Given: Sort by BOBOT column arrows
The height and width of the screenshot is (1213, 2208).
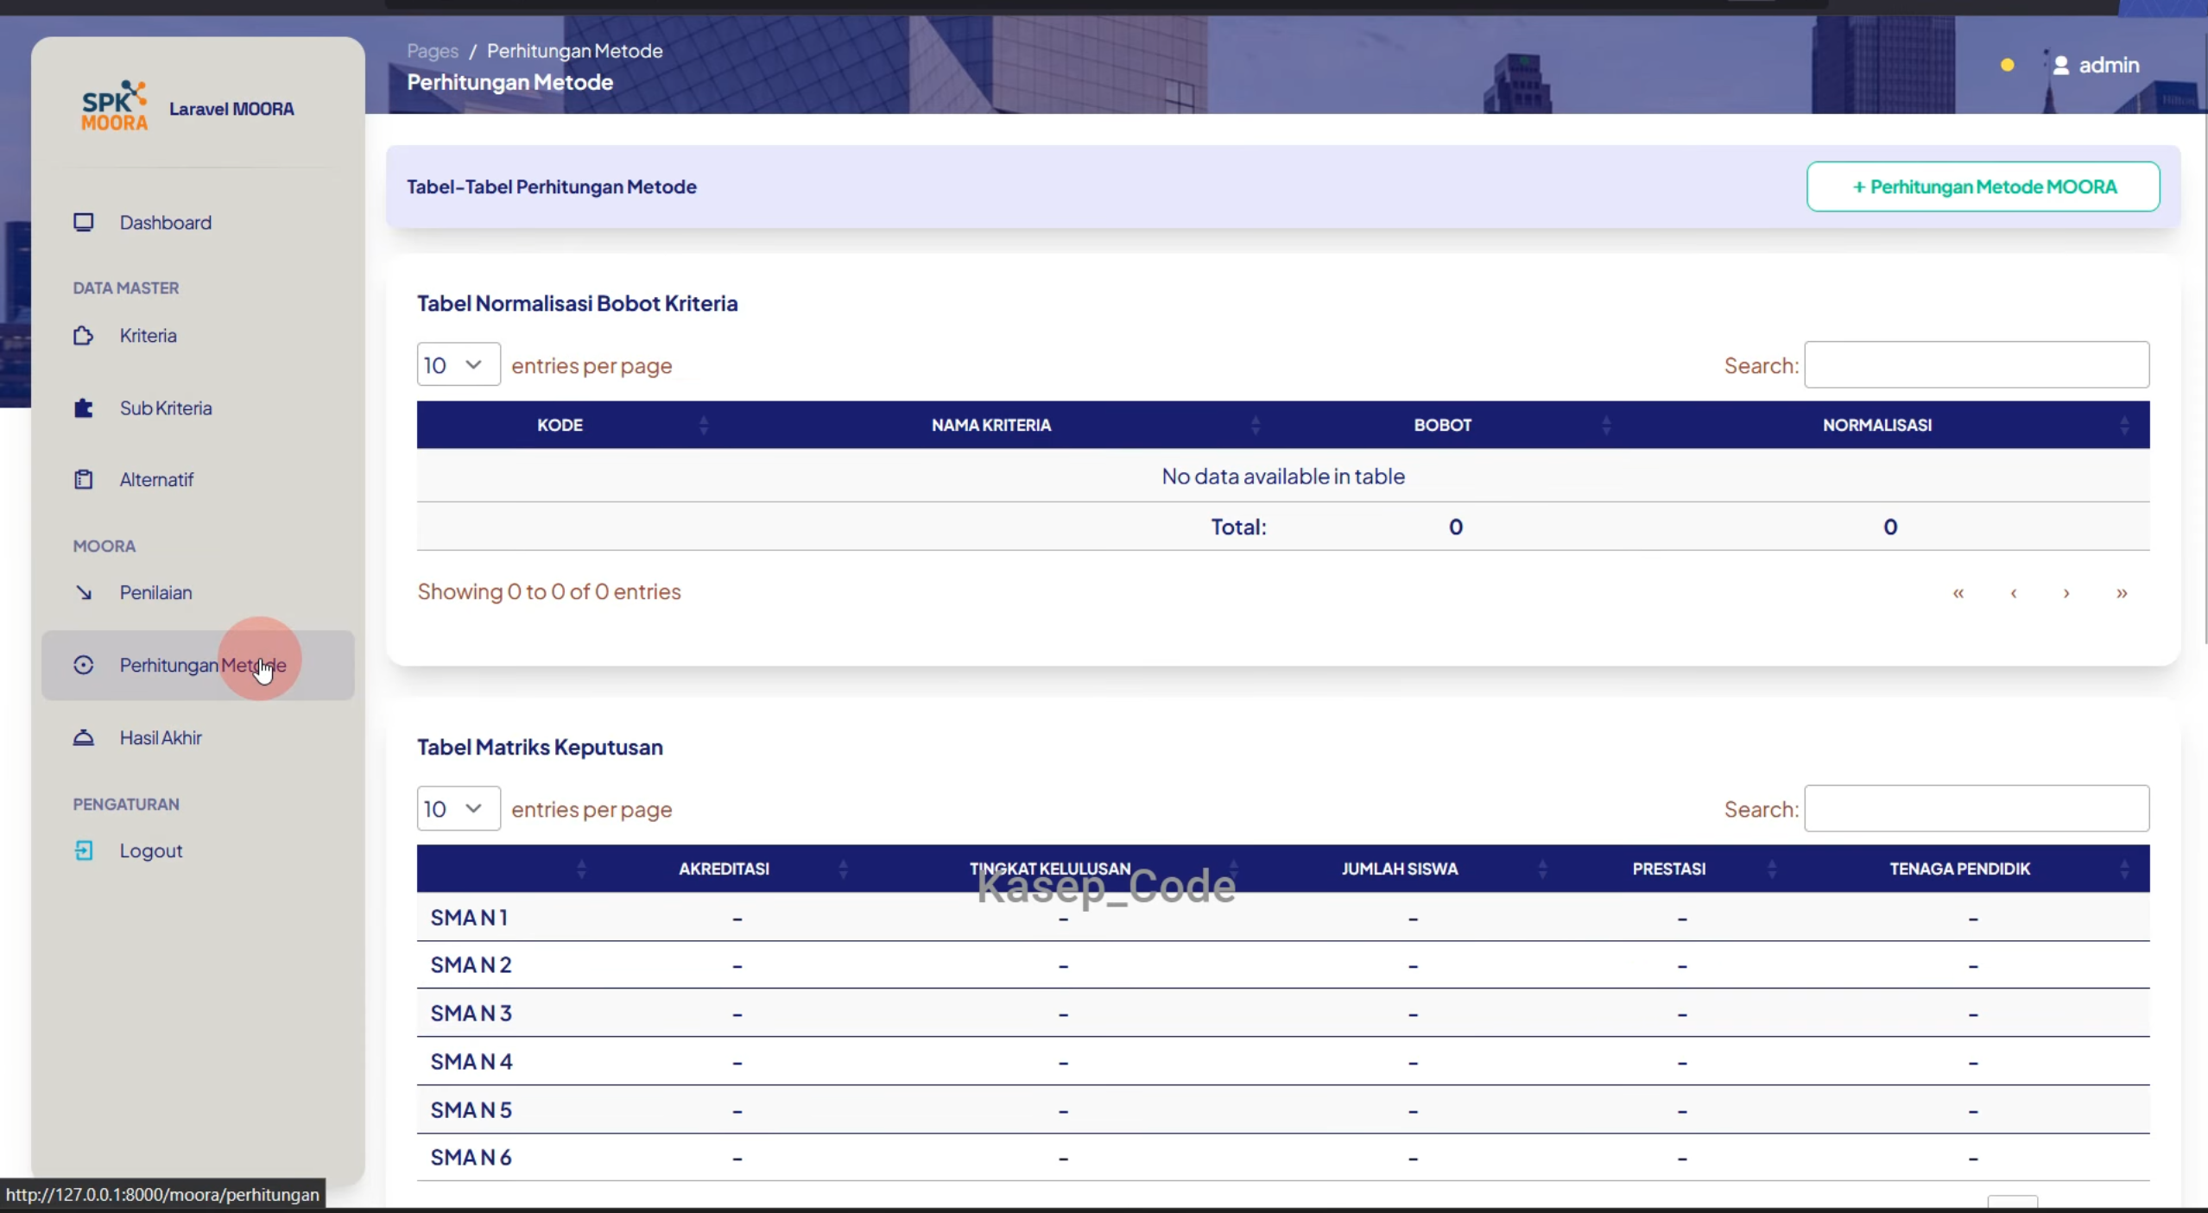Looking at the screenshot, I should (1606, 425).
